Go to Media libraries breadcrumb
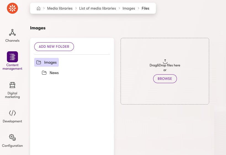The height and width of the screenshot is (155, 226). pyautogui.click(x=60, y=9)
